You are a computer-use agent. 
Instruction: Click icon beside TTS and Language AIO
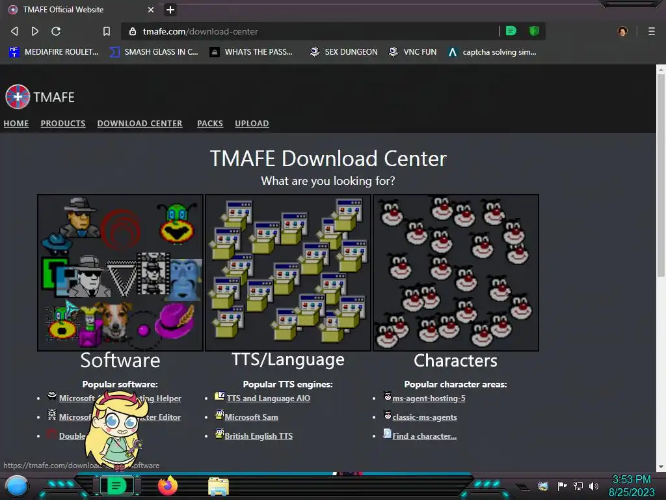tap(220, 396)
